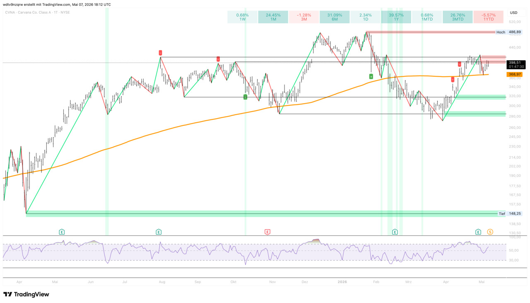The width and height of the screenshot is (530, 303).
Task: Click the 3M -1.28% performance box
Action: click(304, 17)
